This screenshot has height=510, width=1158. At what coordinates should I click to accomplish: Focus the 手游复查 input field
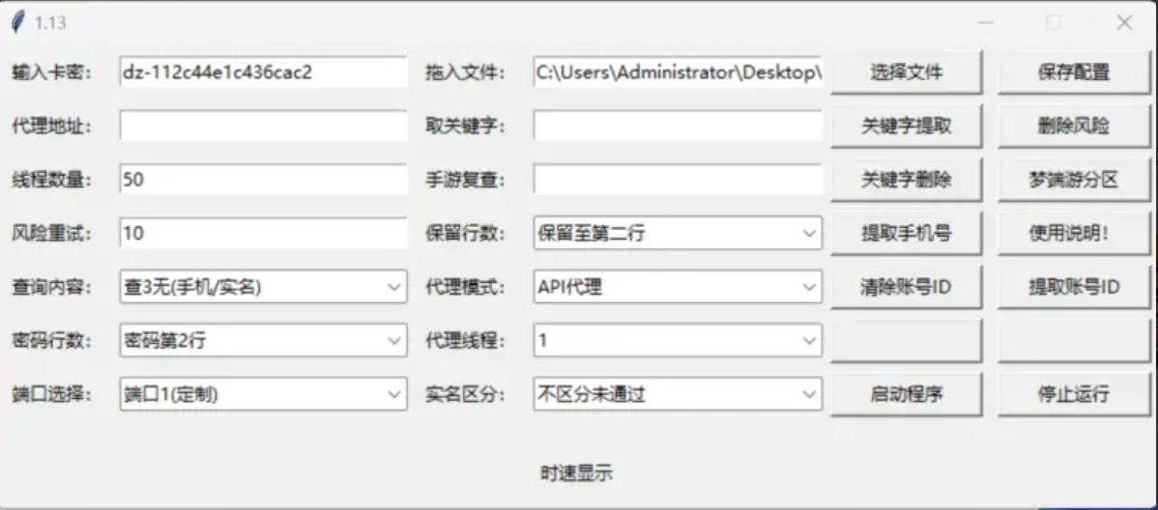tap(678, 180)
